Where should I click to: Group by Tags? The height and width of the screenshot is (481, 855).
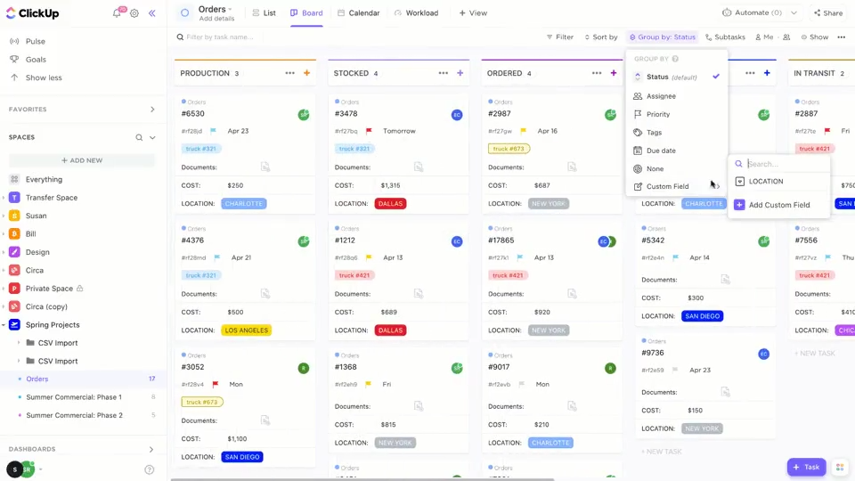(x=677, y=133)
